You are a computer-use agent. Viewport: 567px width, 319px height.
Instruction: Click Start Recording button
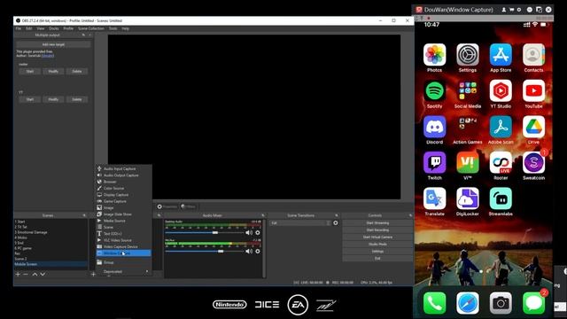[377, 230]
